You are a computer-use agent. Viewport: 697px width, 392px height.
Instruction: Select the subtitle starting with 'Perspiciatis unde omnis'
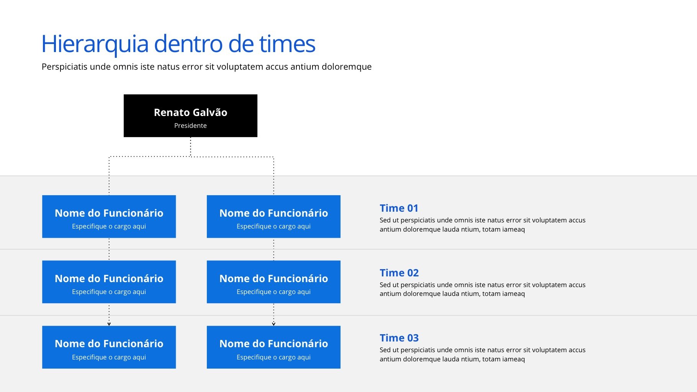coord(206,67)
